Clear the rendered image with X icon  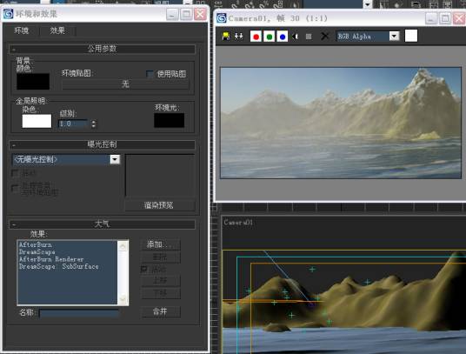[x=324, y=37]
